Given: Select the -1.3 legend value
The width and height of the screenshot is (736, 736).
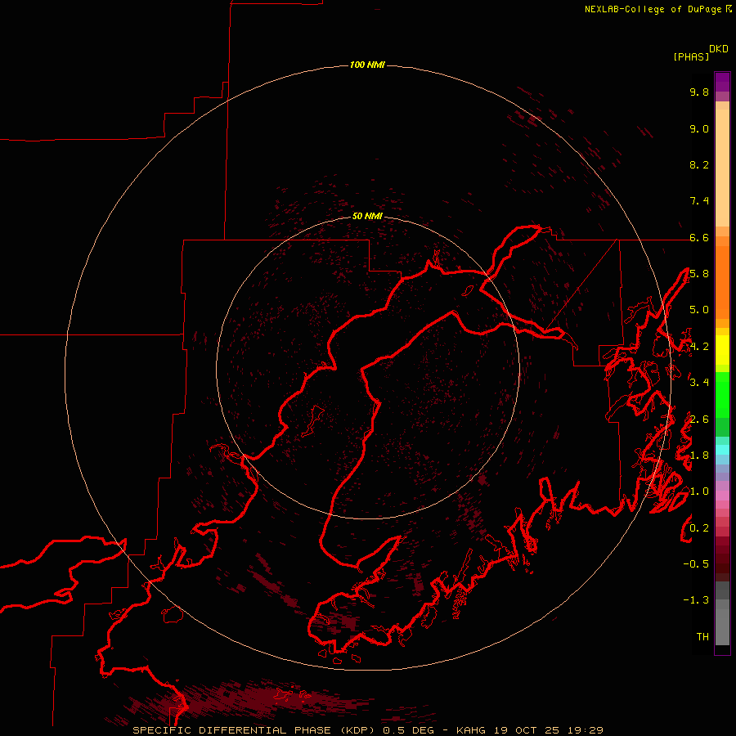Looking at the screenshot, I should [696, 600].
